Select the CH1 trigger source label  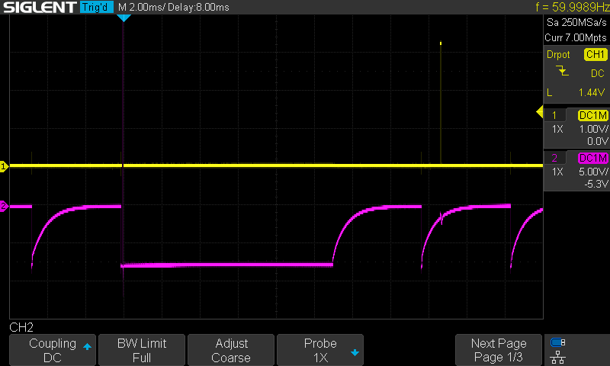tap(596, 54)
